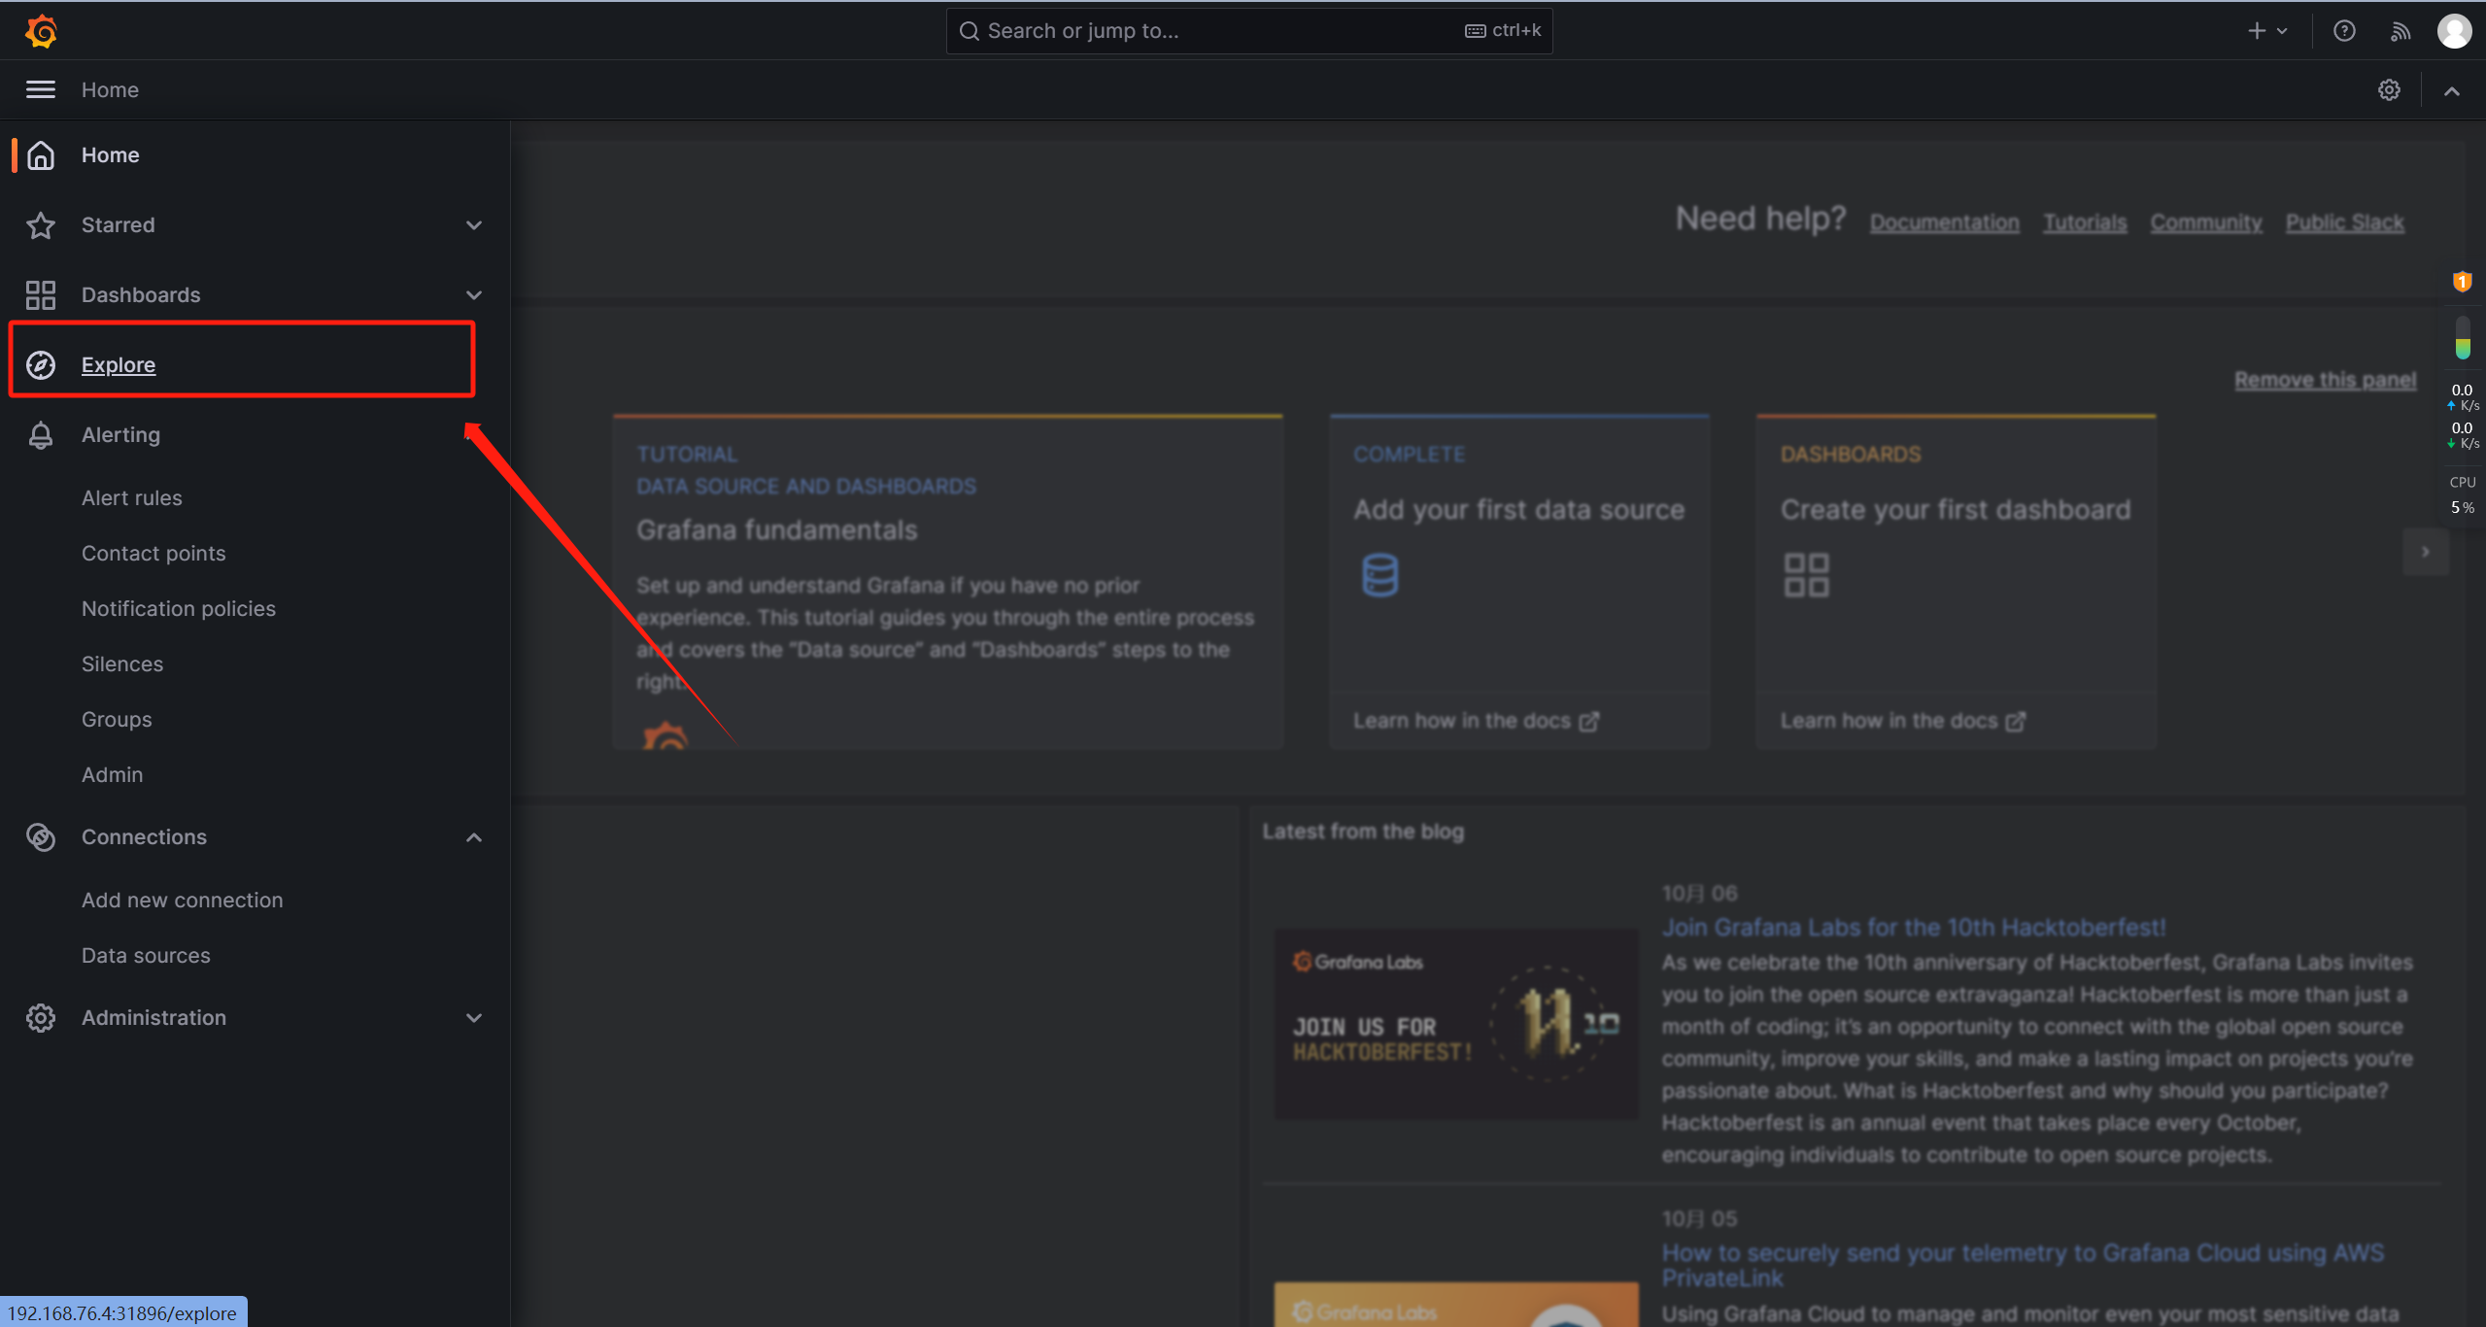The image size is (2486, 1327).
Task: Open dashboard 'Learn how in the docs'
Action: coord(1902,721)
